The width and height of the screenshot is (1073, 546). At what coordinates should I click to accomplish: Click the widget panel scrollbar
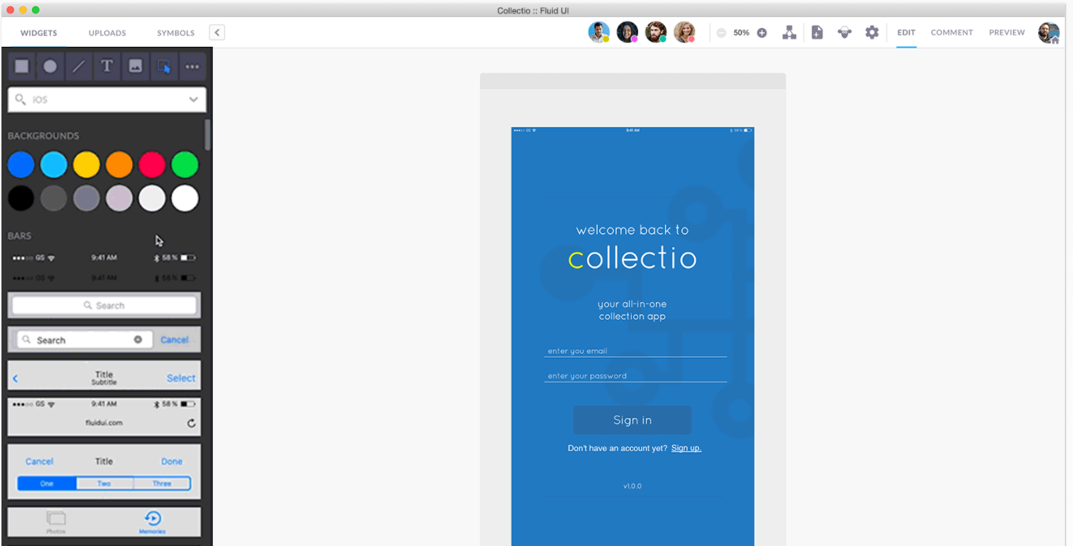(x=208, y=135)
